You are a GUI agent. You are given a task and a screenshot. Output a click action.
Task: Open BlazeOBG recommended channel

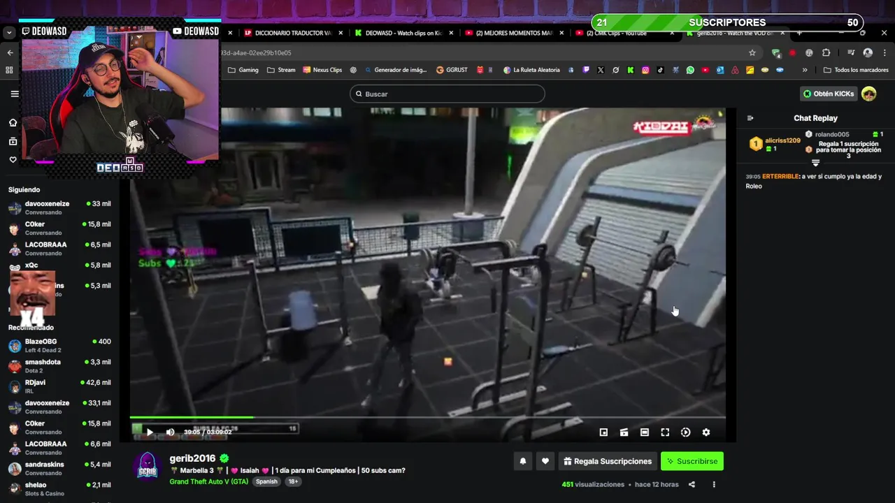click(59, 345)
